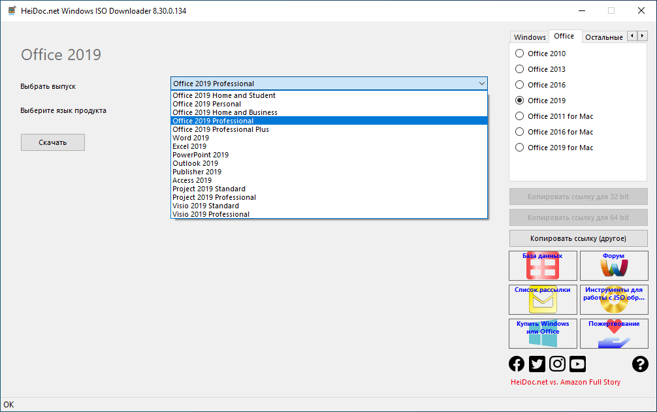
Task: Open the База данных database tile
Action: point(543,266)
